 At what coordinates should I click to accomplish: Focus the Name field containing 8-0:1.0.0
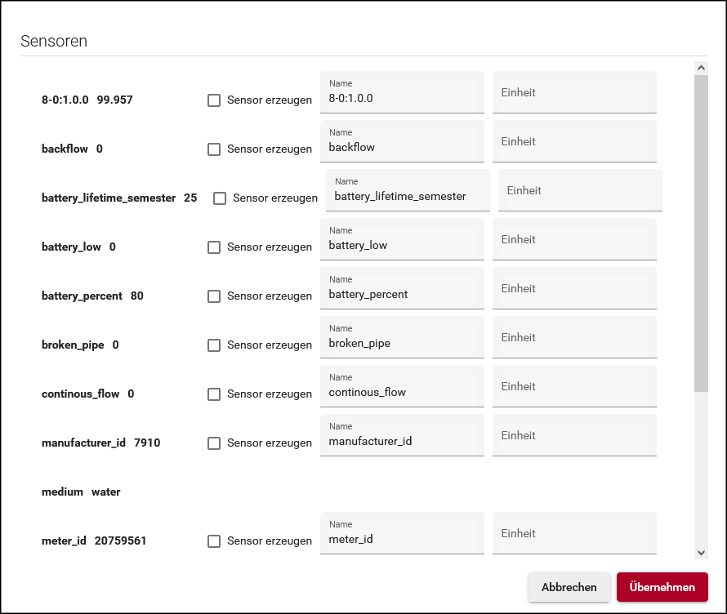tap(402, 99)
